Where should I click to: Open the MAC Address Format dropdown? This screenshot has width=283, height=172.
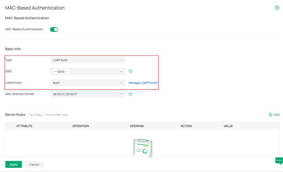(88, 94)
